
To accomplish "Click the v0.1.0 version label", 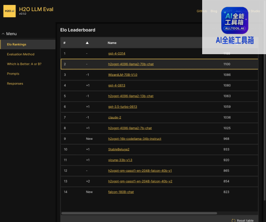I will [23, 14].
